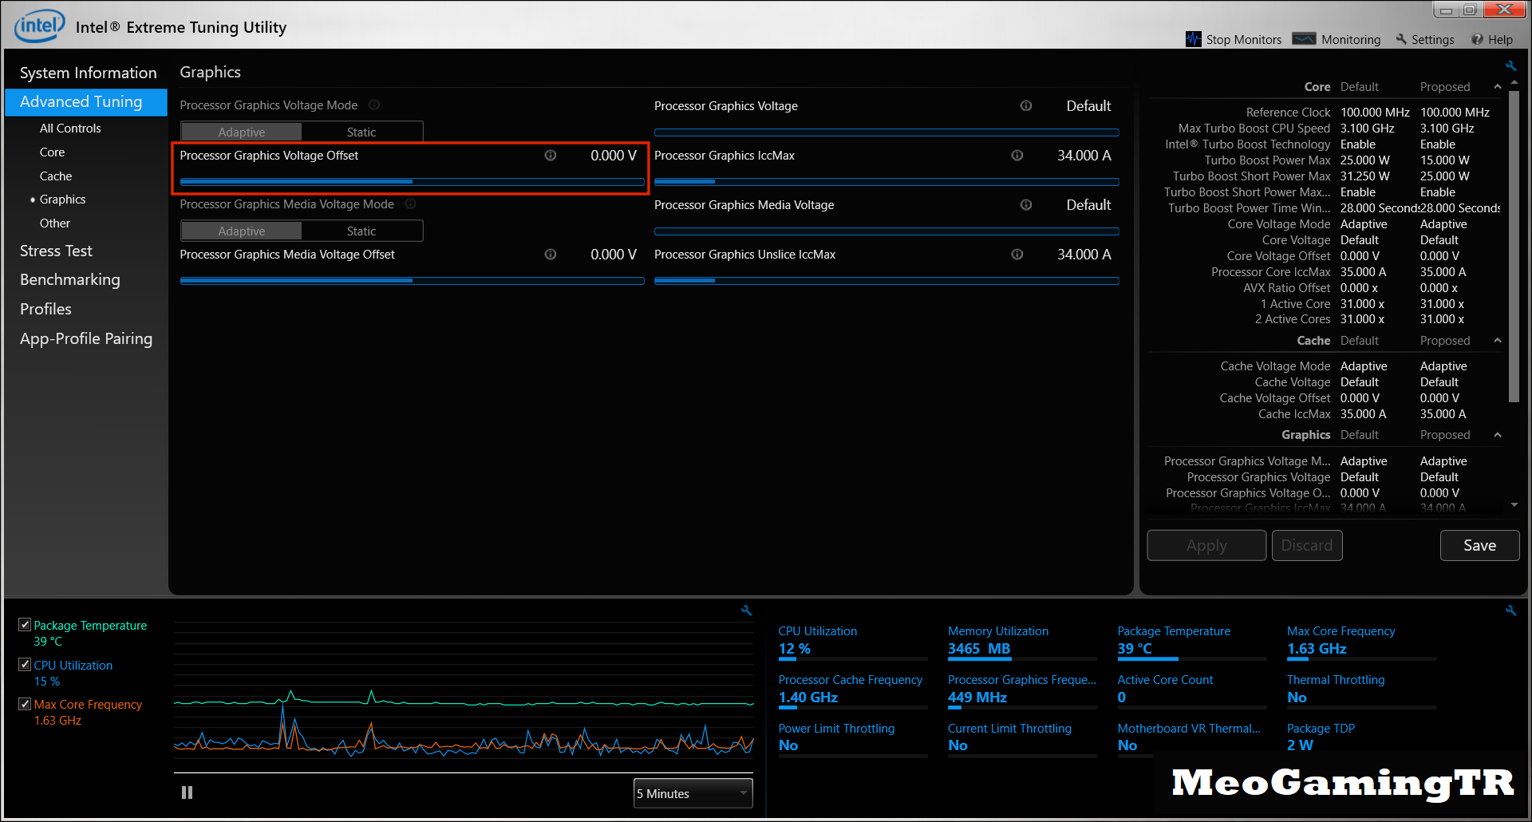Image resolution: width=1532 pixels, height=822 pixels.
Task: Open All Controls sub-item
Action: [x=70, y=128]
